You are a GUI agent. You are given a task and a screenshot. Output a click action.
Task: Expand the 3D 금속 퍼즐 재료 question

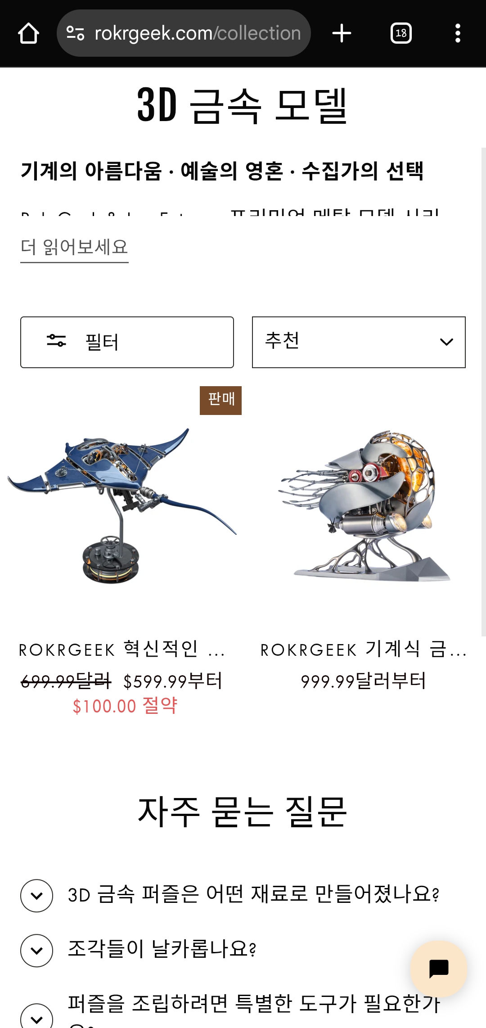[37, 896]
